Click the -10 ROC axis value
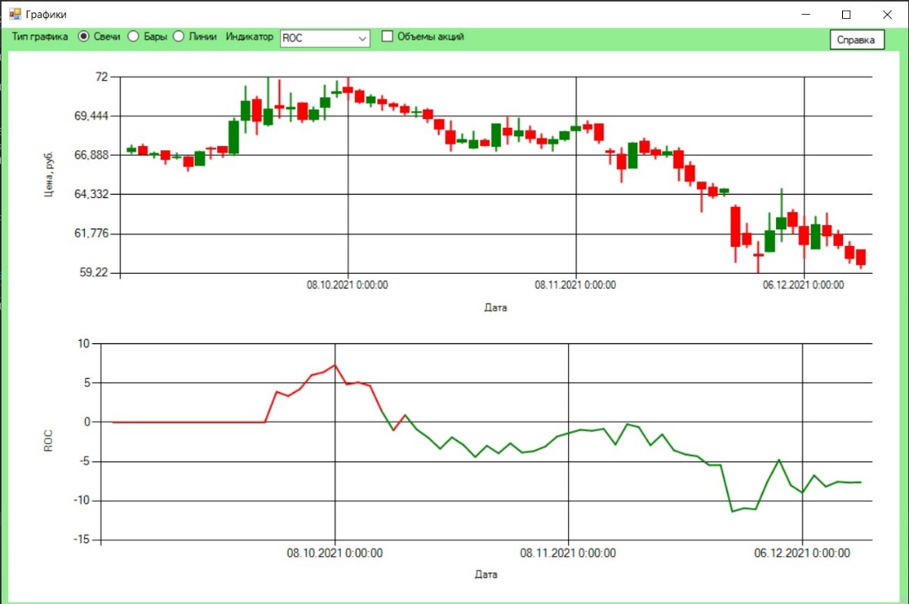 point(82,500)
